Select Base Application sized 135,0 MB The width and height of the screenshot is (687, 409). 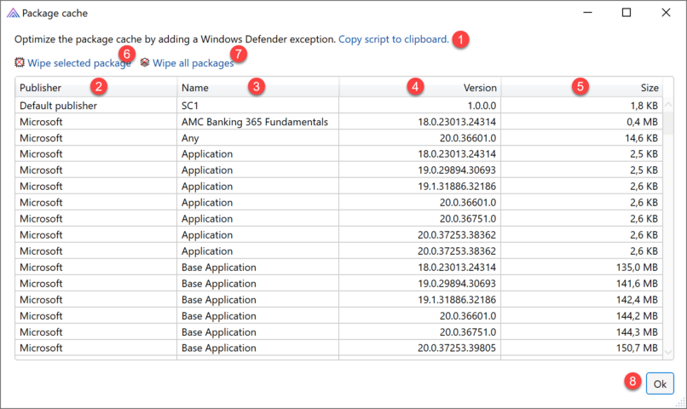click(338, 268)
